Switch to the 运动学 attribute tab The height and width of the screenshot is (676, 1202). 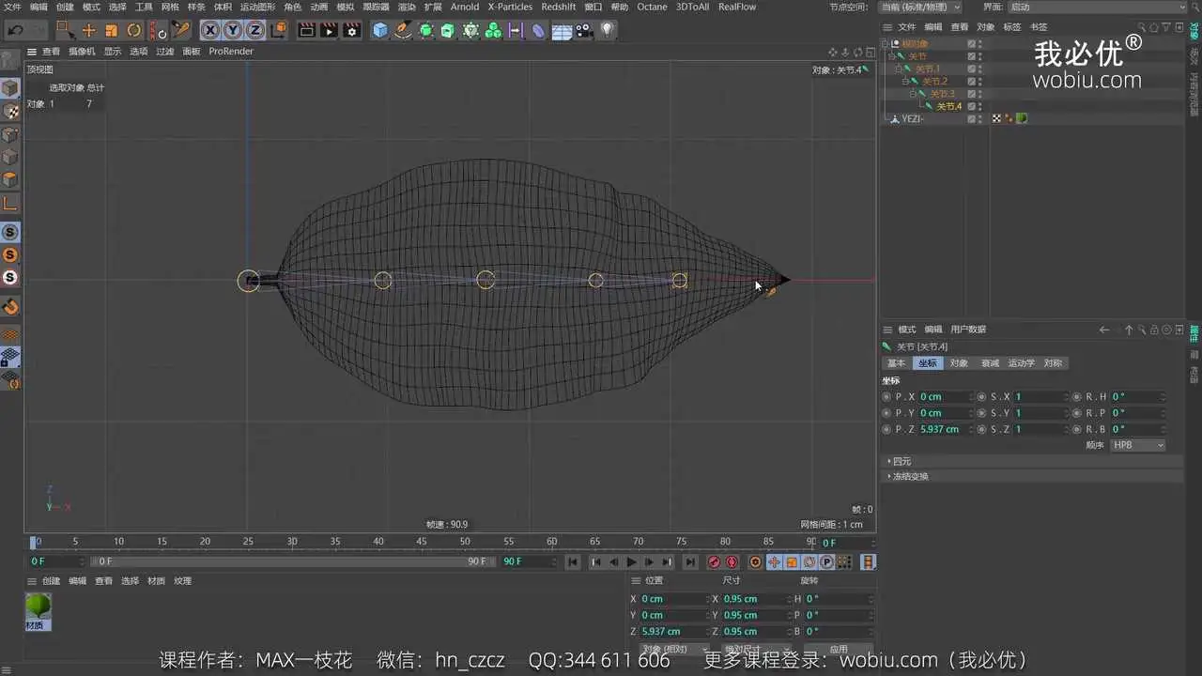click(x=1022, y=363)
